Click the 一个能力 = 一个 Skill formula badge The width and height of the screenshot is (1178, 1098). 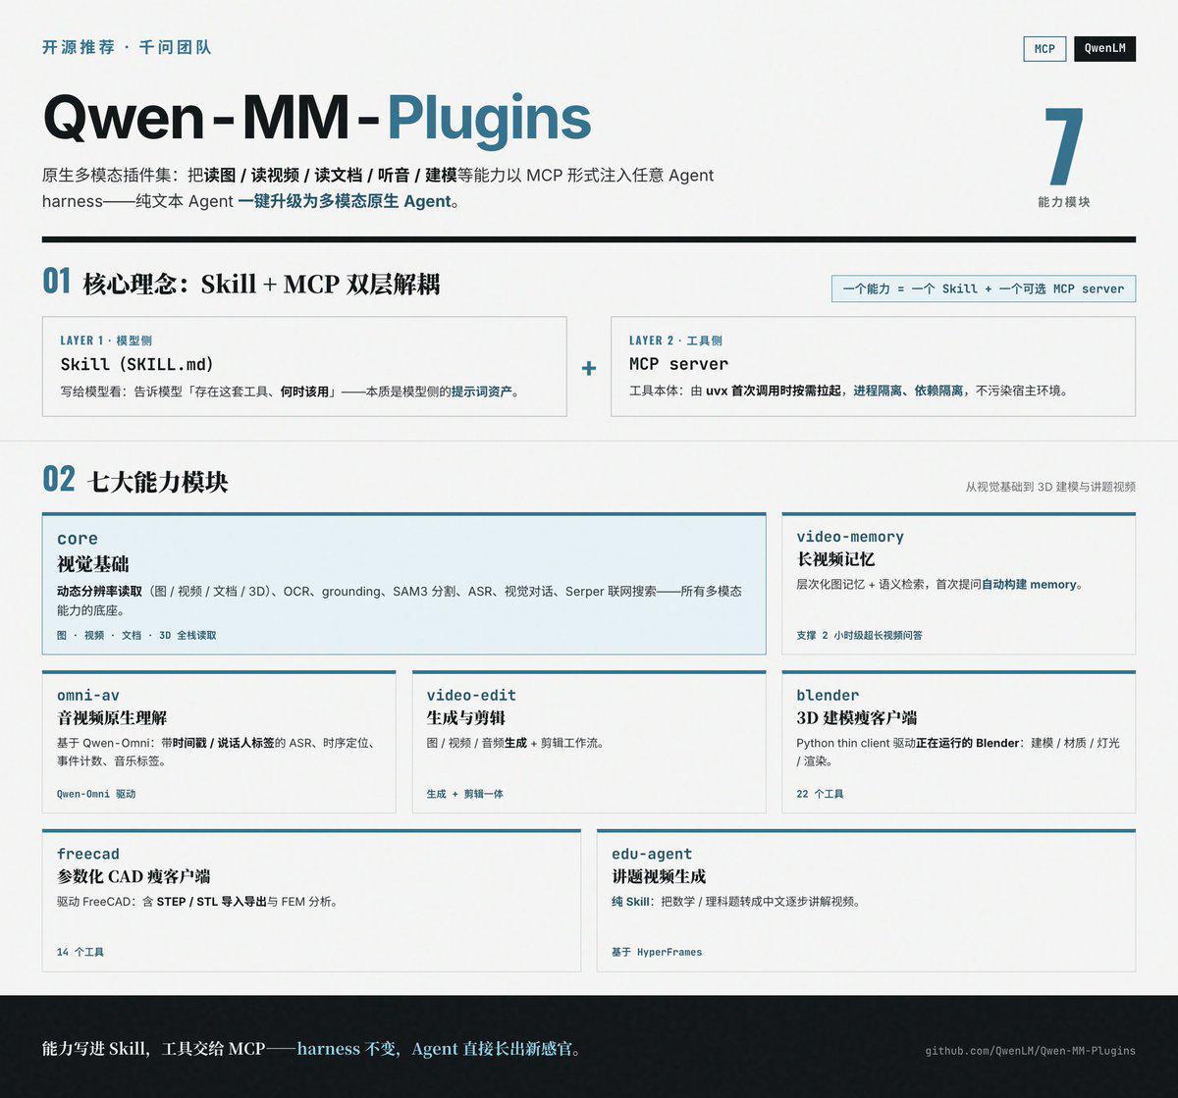pos(984,288)
